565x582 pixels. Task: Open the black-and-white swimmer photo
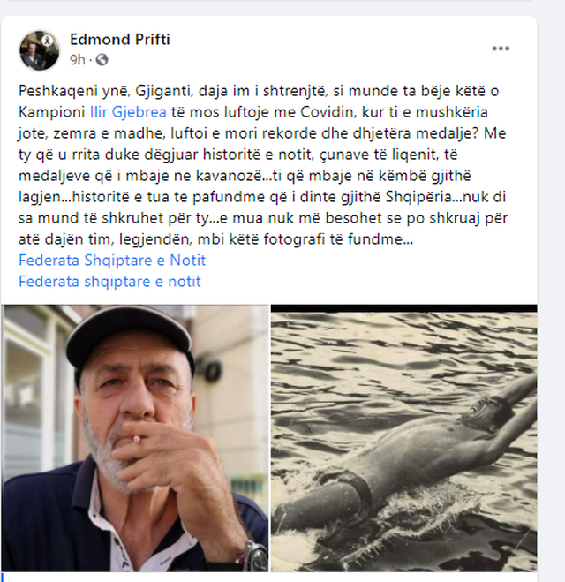pos(404,438)
